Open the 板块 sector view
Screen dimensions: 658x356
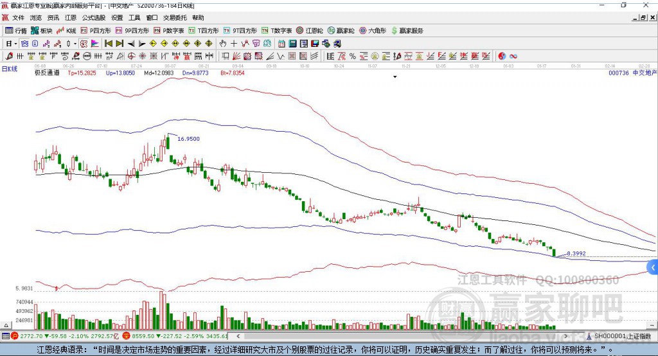pyautogui.click(x=41, y=31)
